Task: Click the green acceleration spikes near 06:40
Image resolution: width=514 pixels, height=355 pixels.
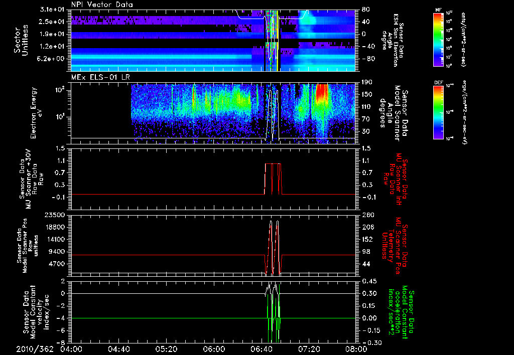Action: pos(274,313)
